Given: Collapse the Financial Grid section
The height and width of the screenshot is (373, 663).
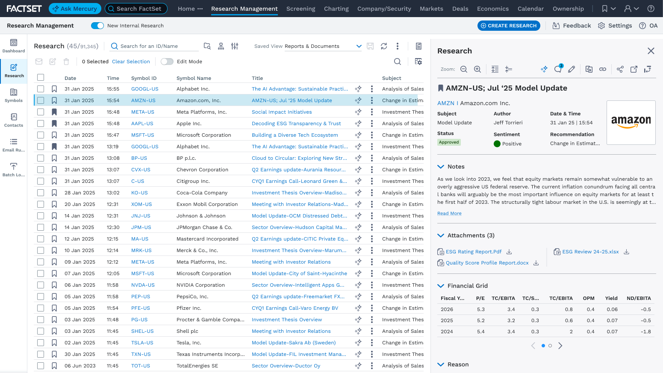Looking at the screenshot, I should tap(441, 286).
